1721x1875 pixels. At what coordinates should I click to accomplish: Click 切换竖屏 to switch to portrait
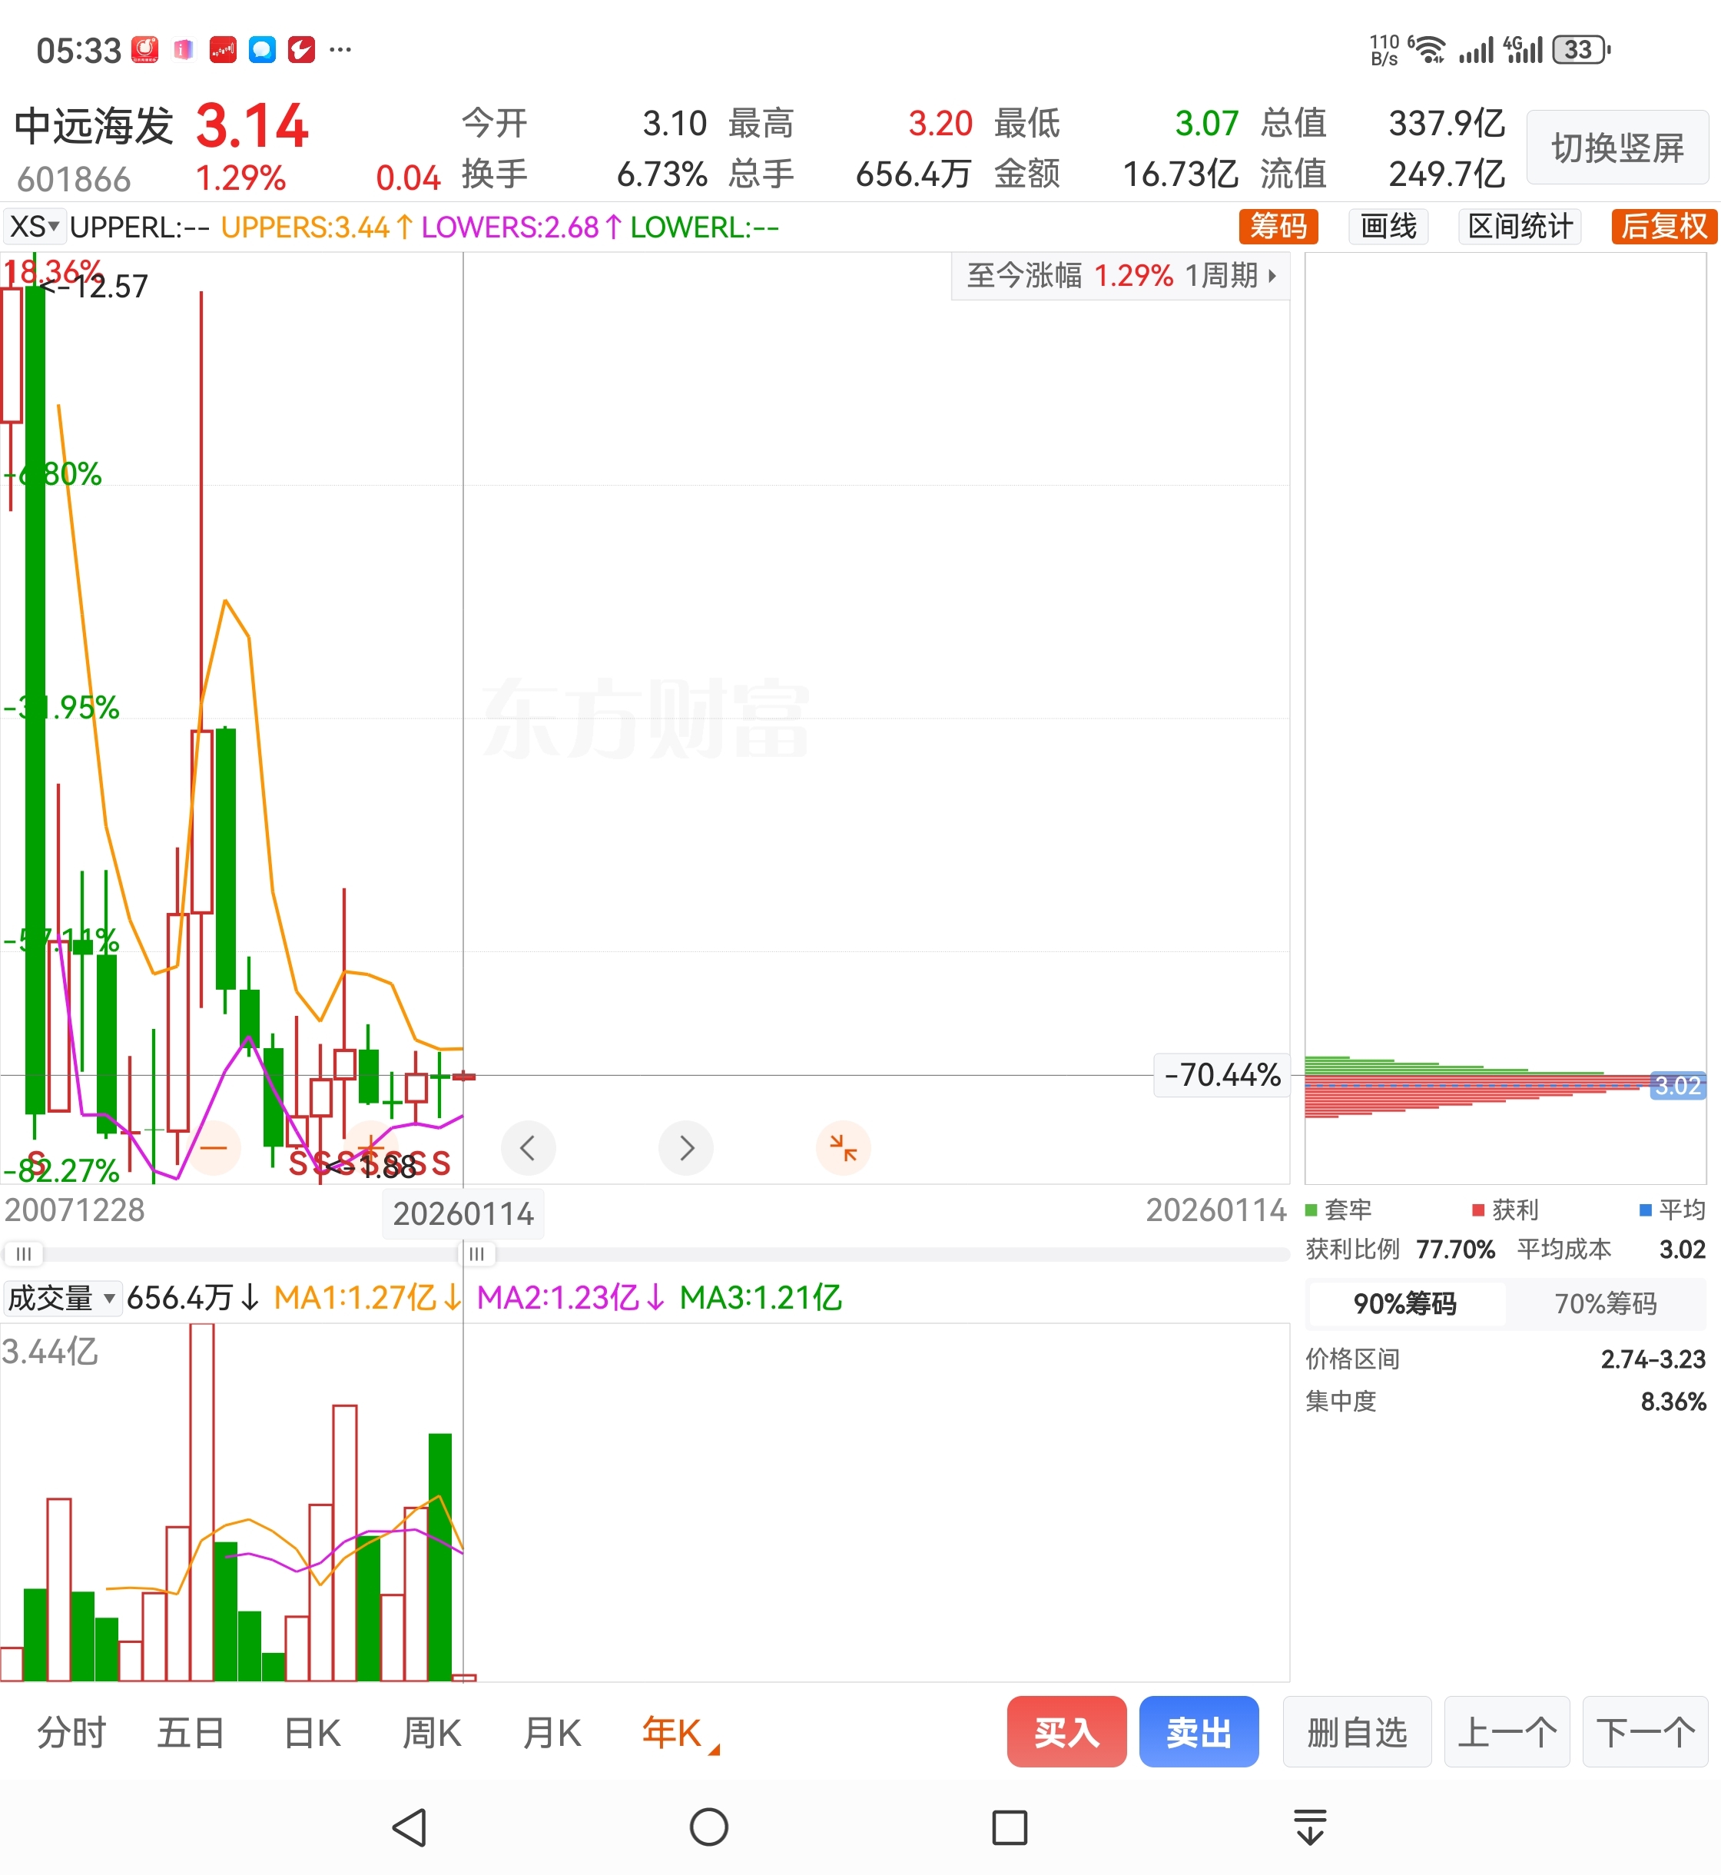pos(1617,148)
